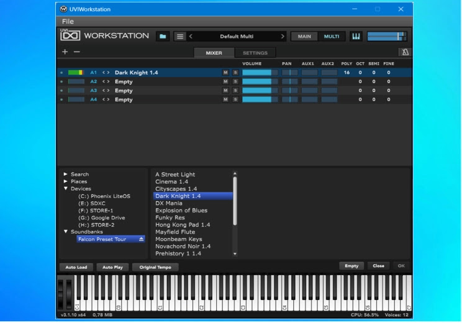Select the Cinema 1.4 preset
Screen dimensions: 462x323
pyautogui.click(x=171, y=181)
